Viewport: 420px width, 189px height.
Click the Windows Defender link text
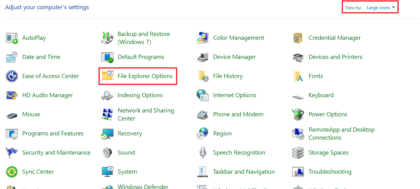(143, 187)
